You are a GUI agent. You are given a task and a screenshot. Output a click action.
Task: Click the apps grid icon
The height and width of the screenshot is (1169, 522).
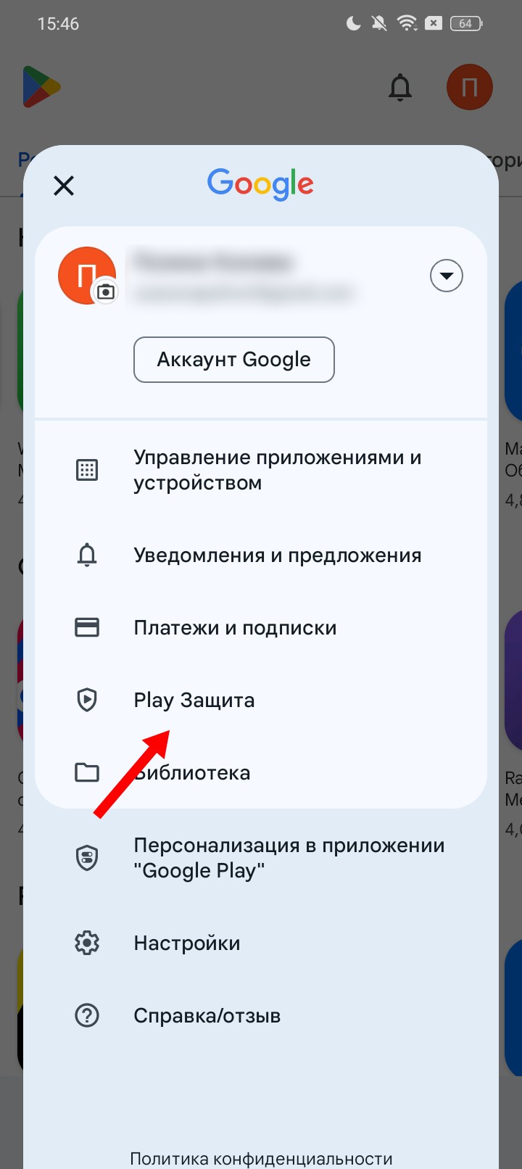coord(87,470)
